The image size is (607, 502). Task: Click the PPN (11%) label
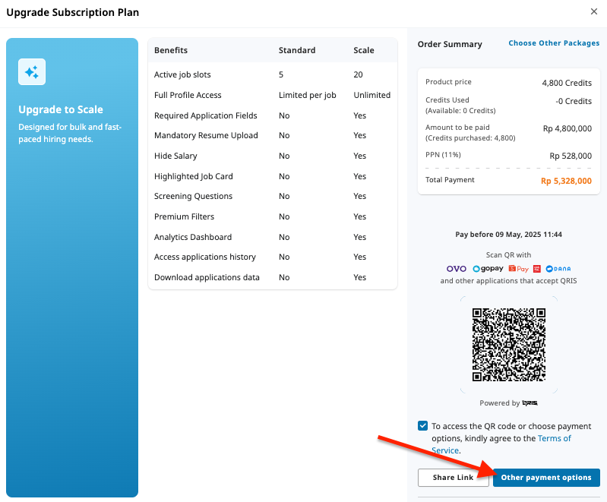443,155
